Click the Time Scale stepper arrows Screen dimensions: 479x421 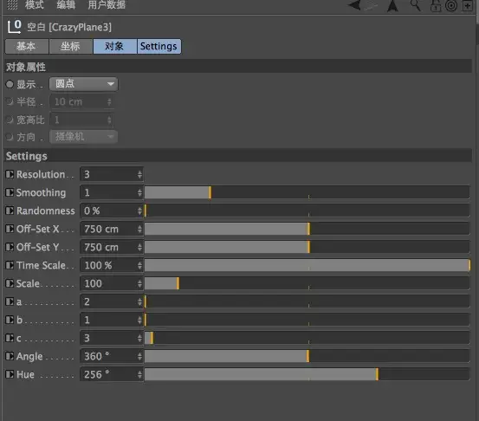coord(139,265)
